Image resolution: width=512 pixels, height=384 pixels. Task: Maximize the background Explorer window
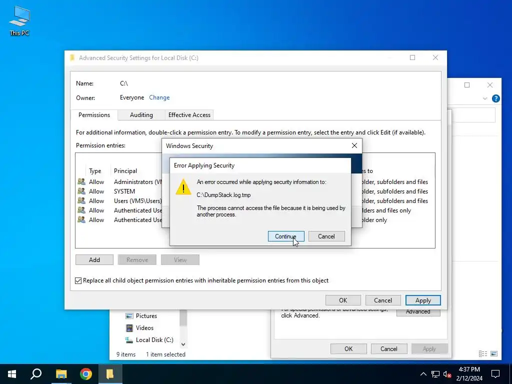pyautogui.click(x=467, y=85)
